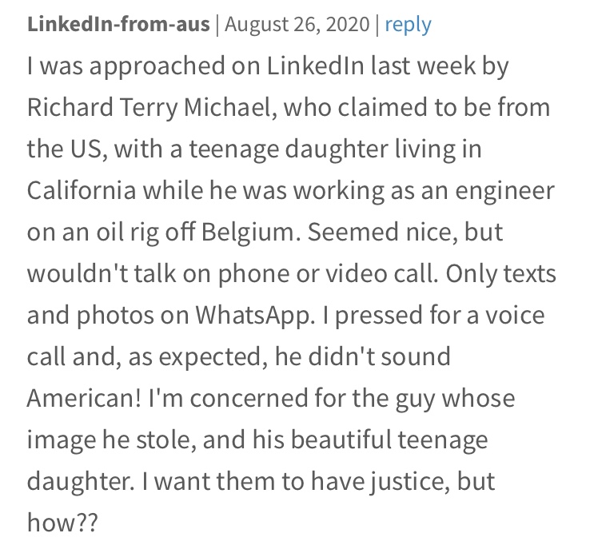The image size is (598, 557).
Task: Click the word California in the comment
Action: [x=82, y=190]
